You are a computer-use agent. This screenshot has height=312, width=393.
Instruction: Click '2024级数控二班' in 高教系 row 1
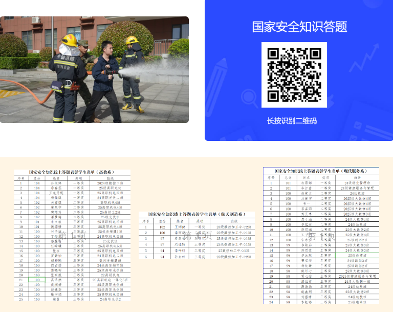pos(110,183)
